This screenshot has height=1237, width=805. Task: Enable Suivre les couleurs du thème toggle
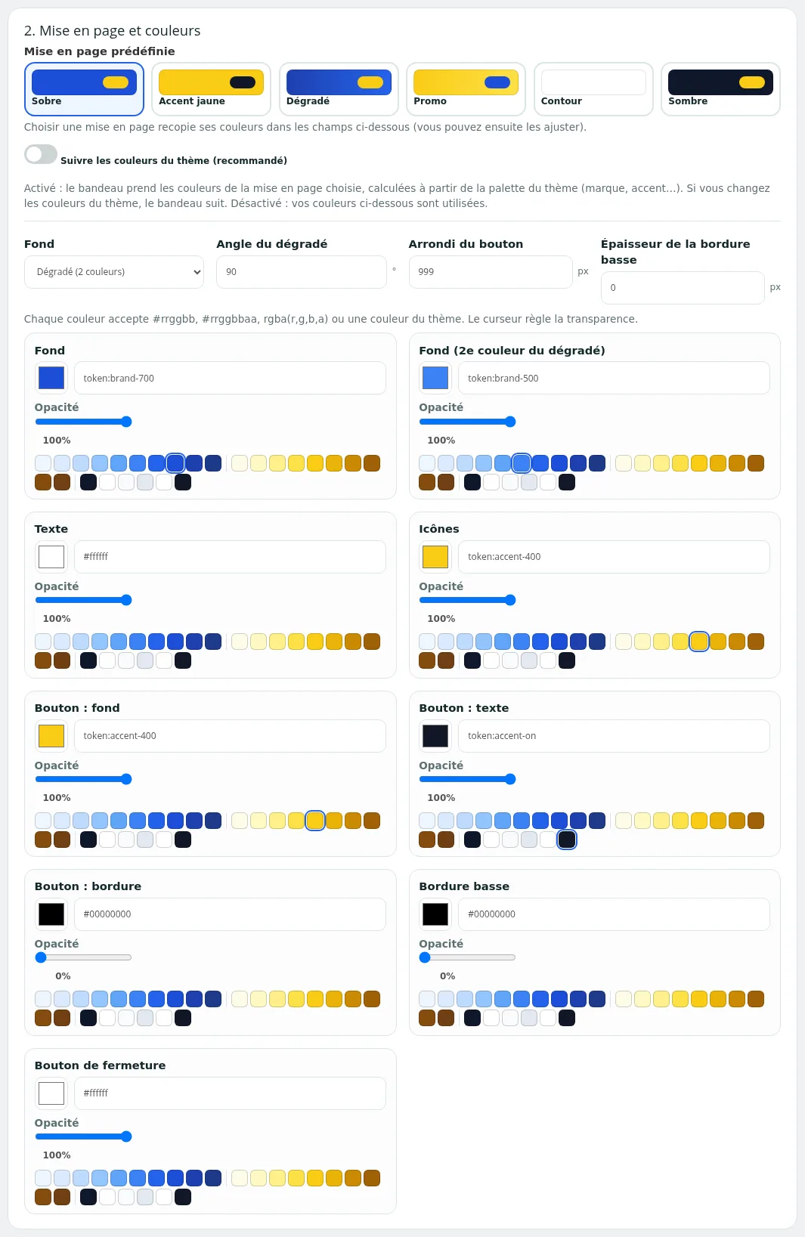[x=41, y=154]
